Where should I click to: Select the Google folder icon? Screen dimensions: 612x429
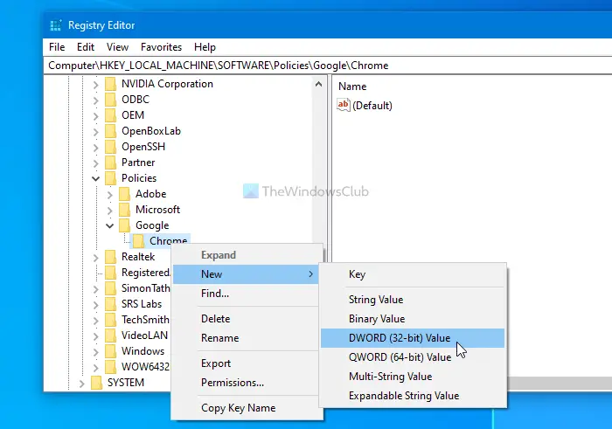point(125,225)
